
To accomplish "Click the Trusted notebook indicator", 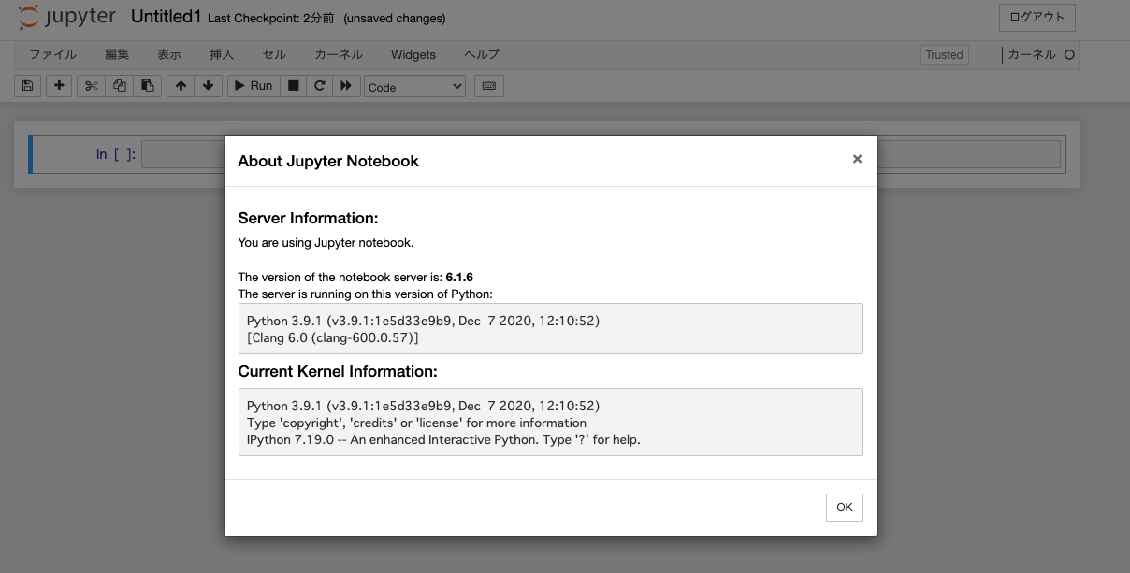I will tap(944, 55).
